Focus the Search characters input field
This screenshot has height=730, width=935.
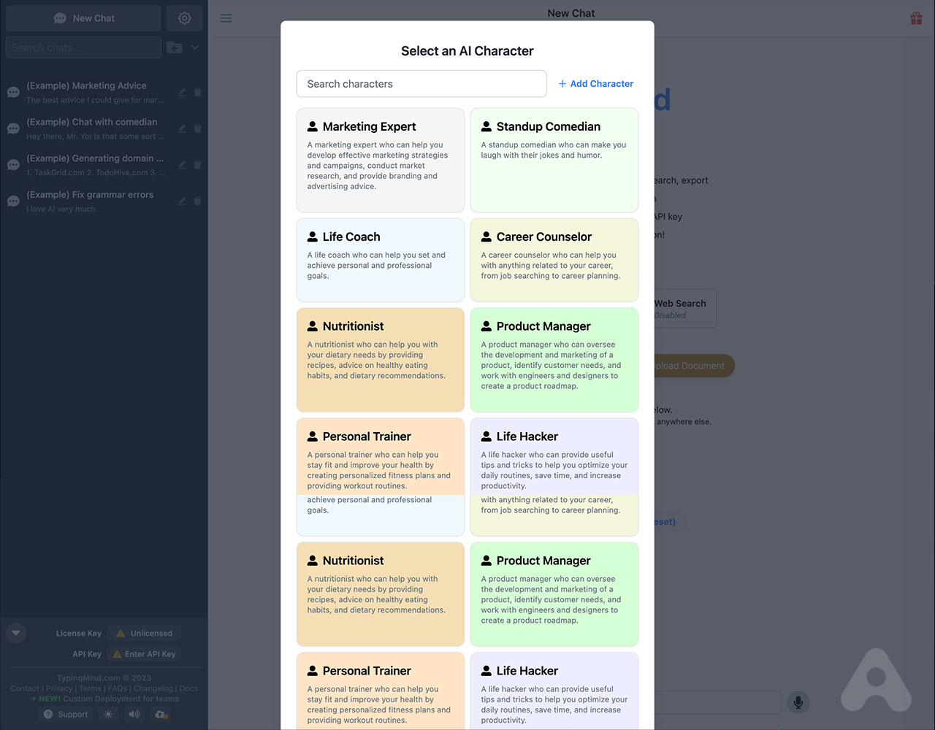(421, 84)
